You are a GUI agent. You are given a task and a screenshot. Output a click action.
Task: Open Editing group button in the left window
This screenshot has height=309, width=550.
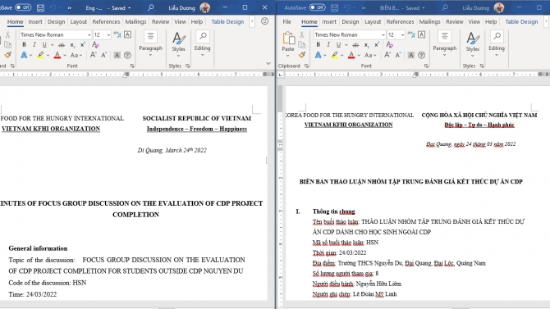203,43
